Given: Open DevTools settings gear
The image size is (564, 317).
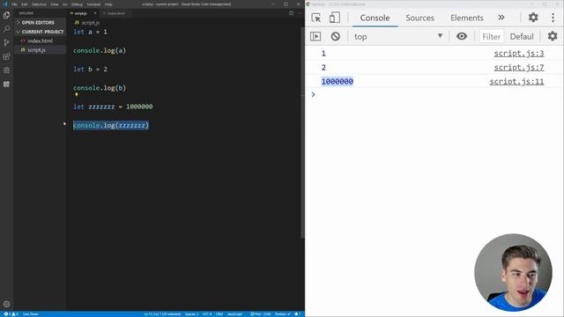Looking at the screenshot, I should tap(533, 18).
